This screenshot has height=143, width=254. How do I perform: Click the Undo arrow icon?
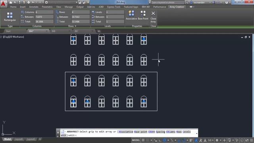point(33,2)
